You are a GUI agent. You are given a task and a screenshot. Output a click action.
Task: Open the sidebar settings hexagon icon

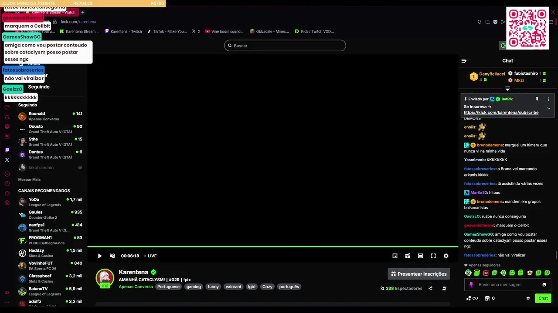click(7, 203)
